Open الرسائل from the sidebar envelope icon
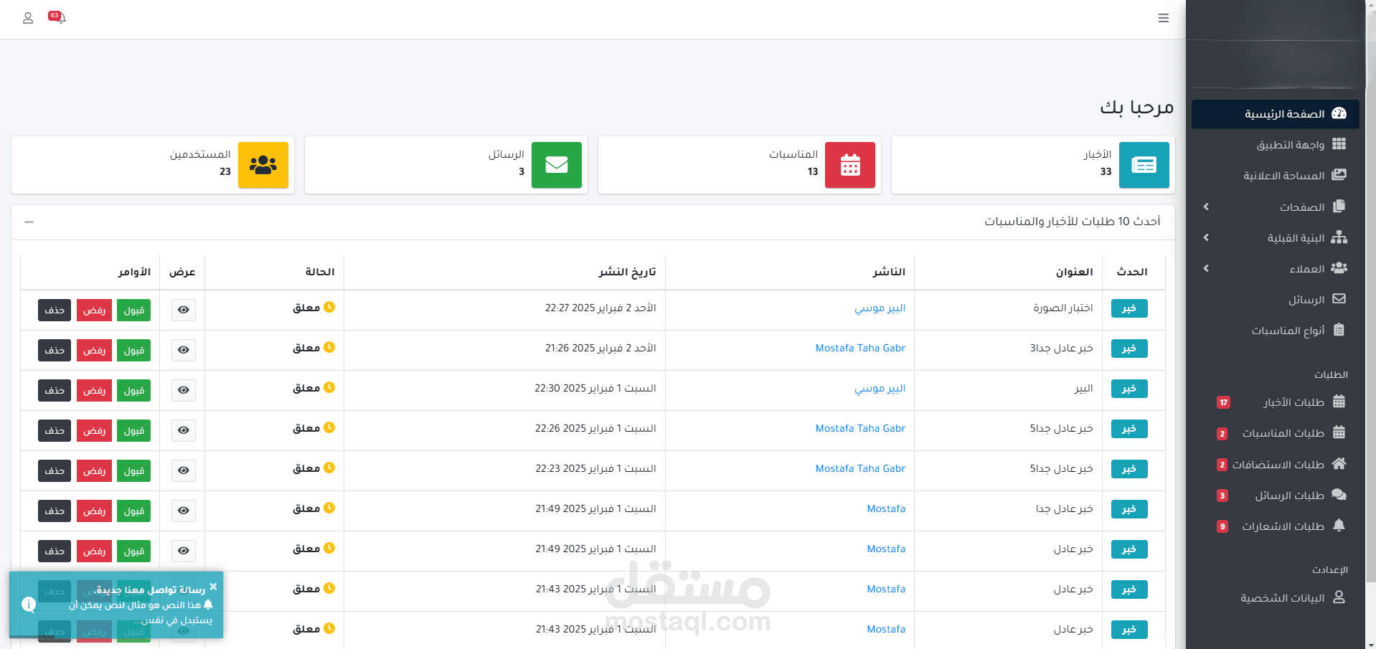Image resolution: width=1376 pixels, height=649 pixels. pos(1340,299)
